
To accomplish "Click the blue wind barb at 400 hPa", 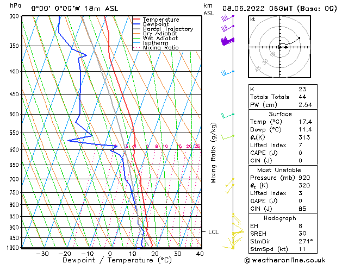I will pos(228,73).
